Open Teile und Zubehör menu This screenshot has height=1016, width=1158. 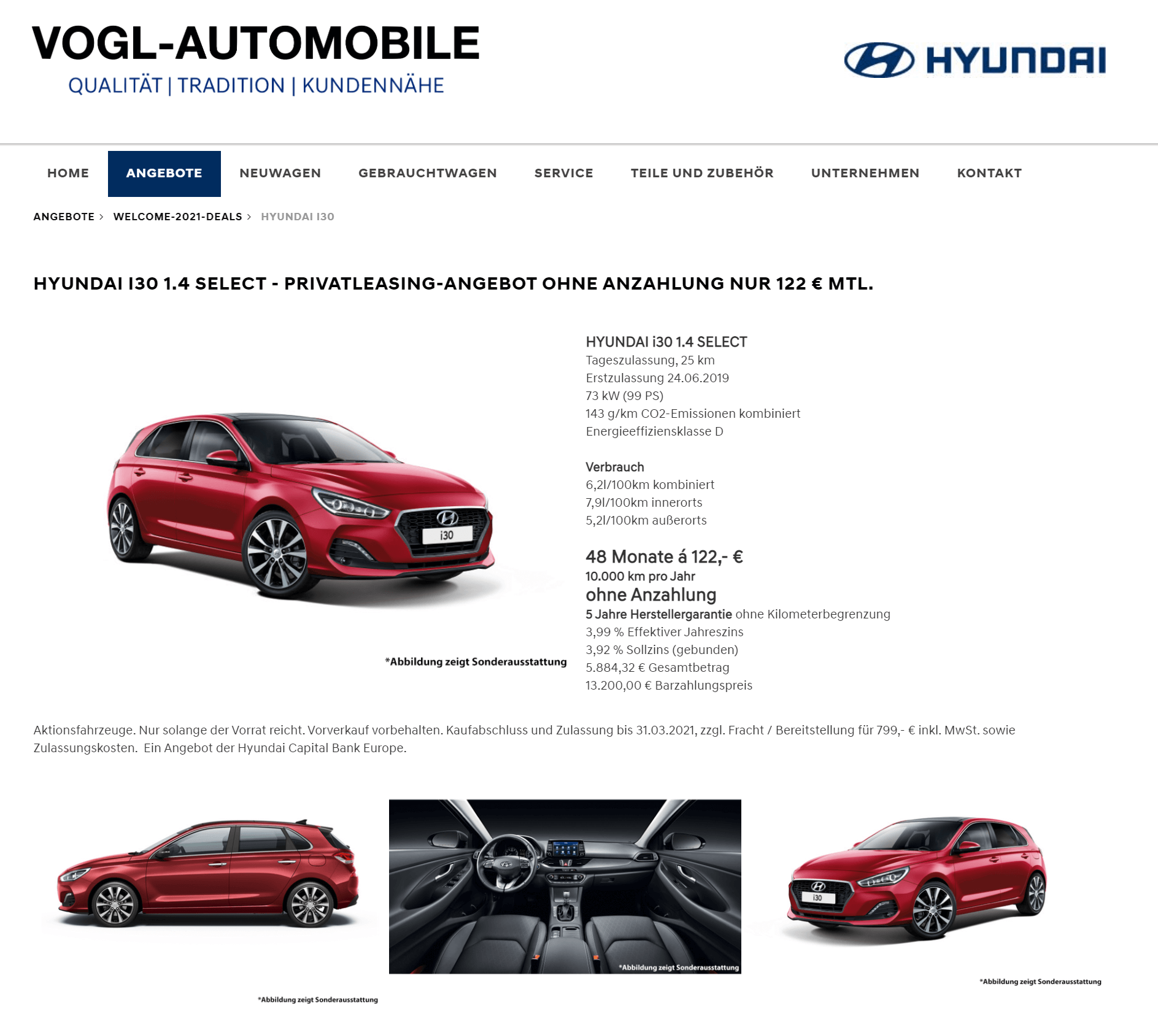[702, 174]
